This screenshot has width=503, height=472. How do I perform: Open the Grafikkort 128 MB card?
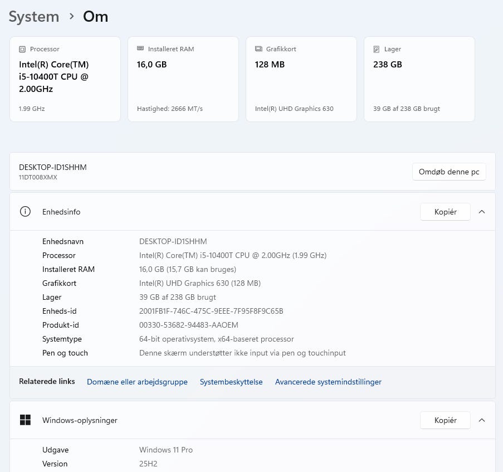pyautogui.click(x=301, y=79)
